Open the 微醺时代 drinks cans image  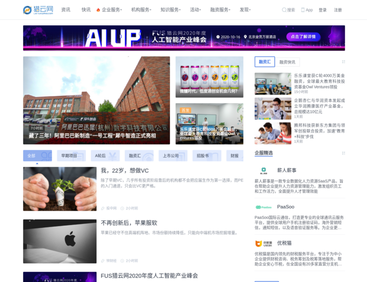(x=209, y=77)
